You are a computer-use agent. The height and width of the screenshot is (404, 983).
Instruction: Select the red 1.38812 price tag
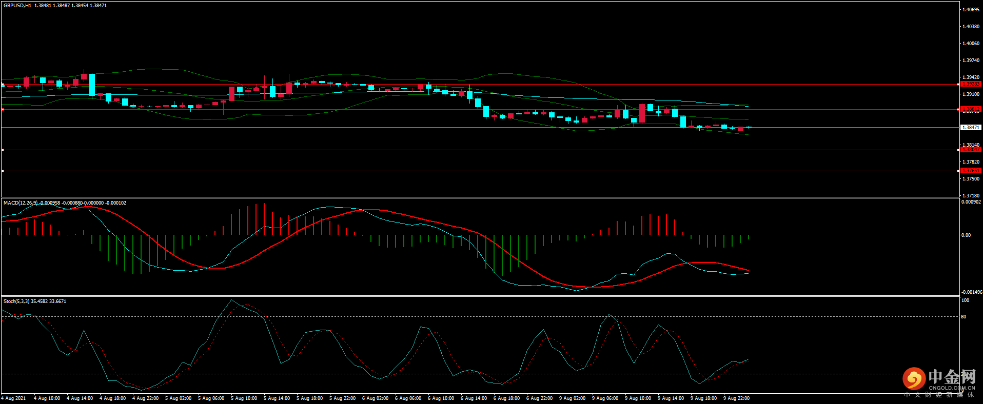(971, 109)
